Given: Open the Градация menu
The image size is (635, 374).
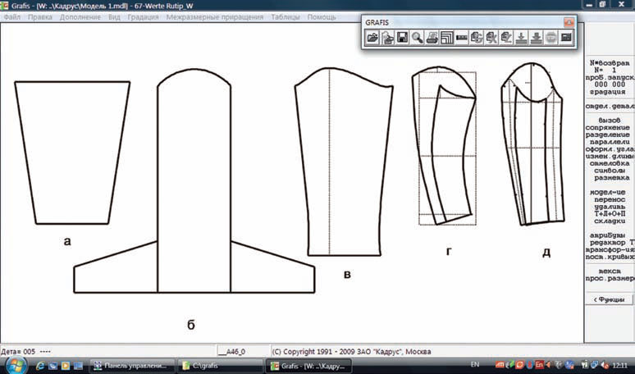Looking at the screenshot, I should (143, 17).
